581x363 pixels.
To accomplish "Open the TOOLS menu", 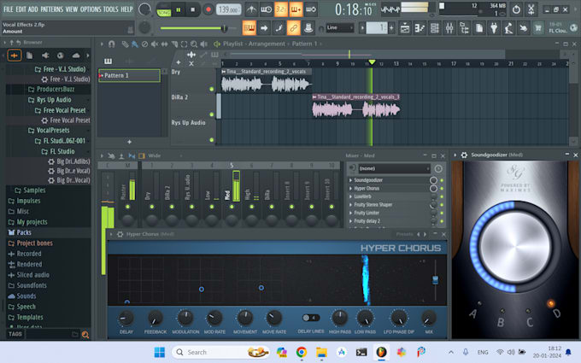I will point(111,9).
